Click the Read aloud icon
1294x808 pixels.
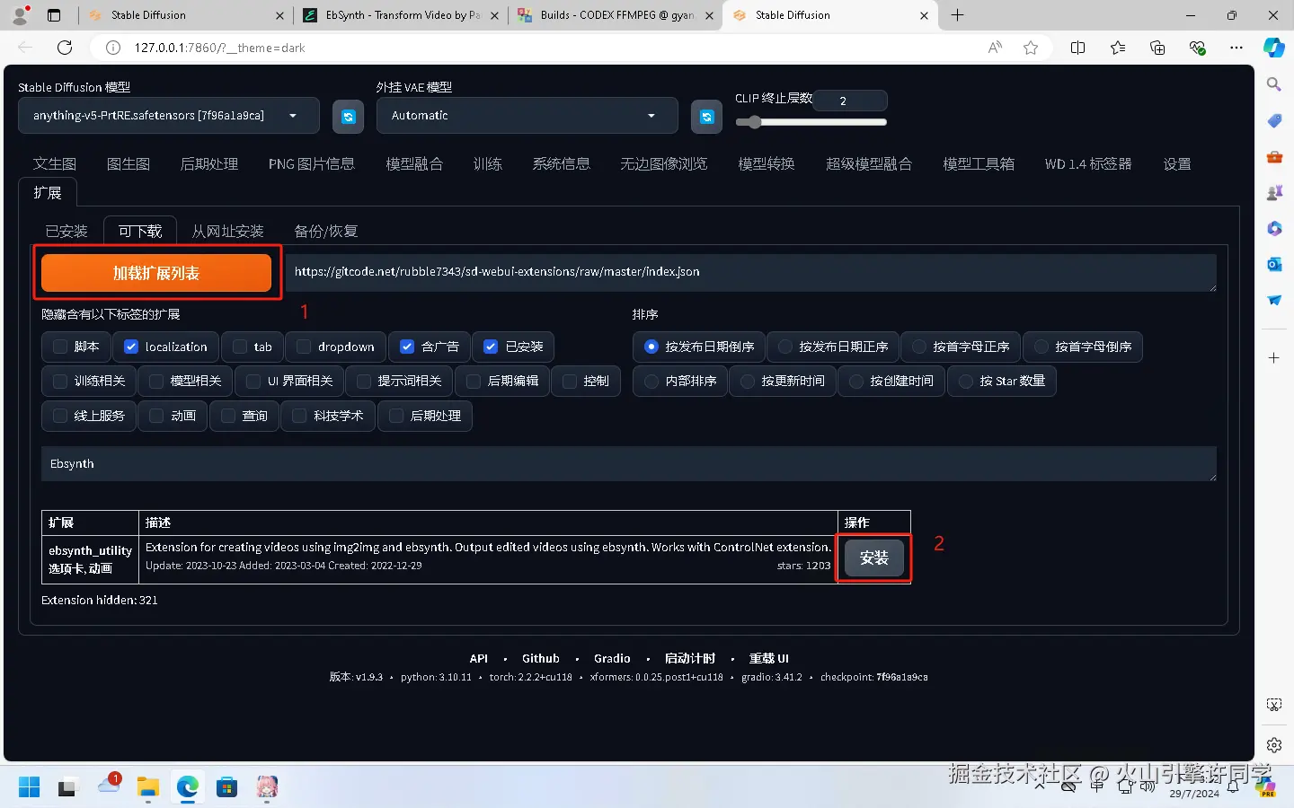pyautogui.click(x=995, y=48)
